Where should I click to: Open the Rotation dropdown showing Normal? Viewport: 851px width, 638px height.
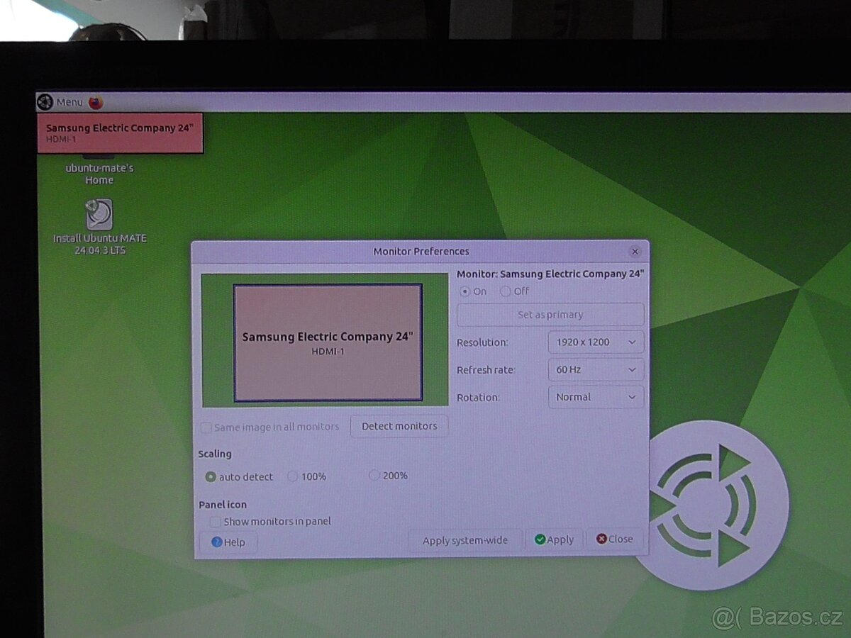point(596,397)
